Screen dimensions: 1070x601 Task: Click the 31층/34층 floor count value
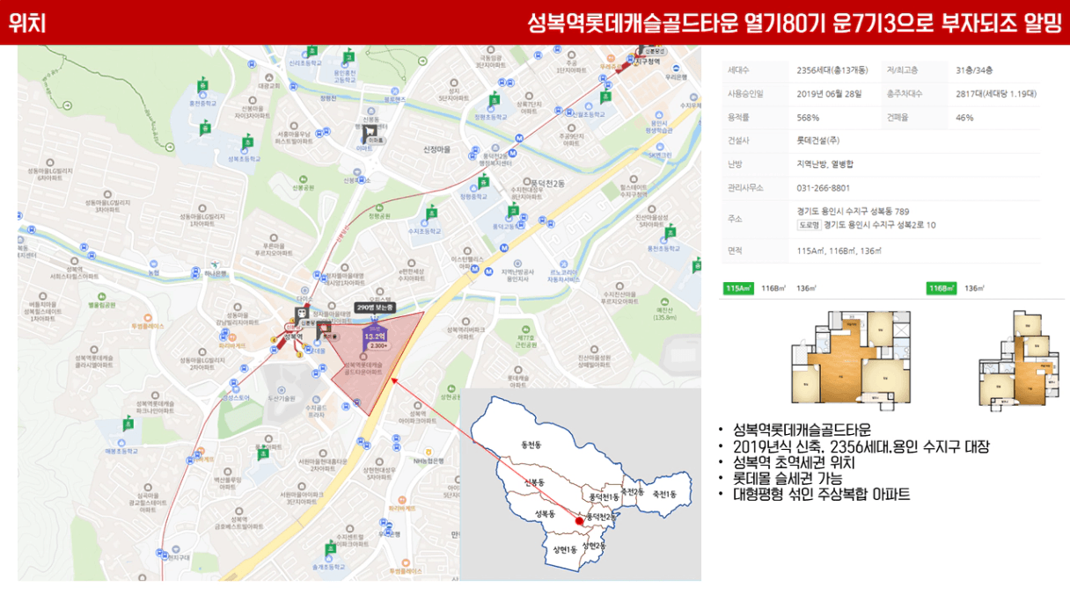974,69
